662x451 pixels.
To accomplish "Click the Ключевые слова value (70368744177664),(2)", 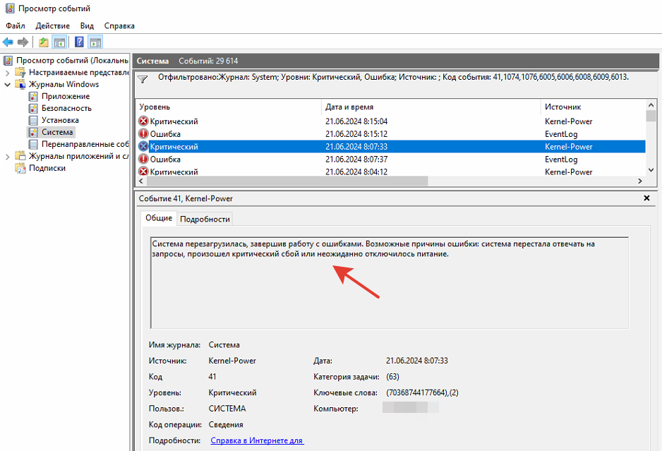I will point(422,392).
